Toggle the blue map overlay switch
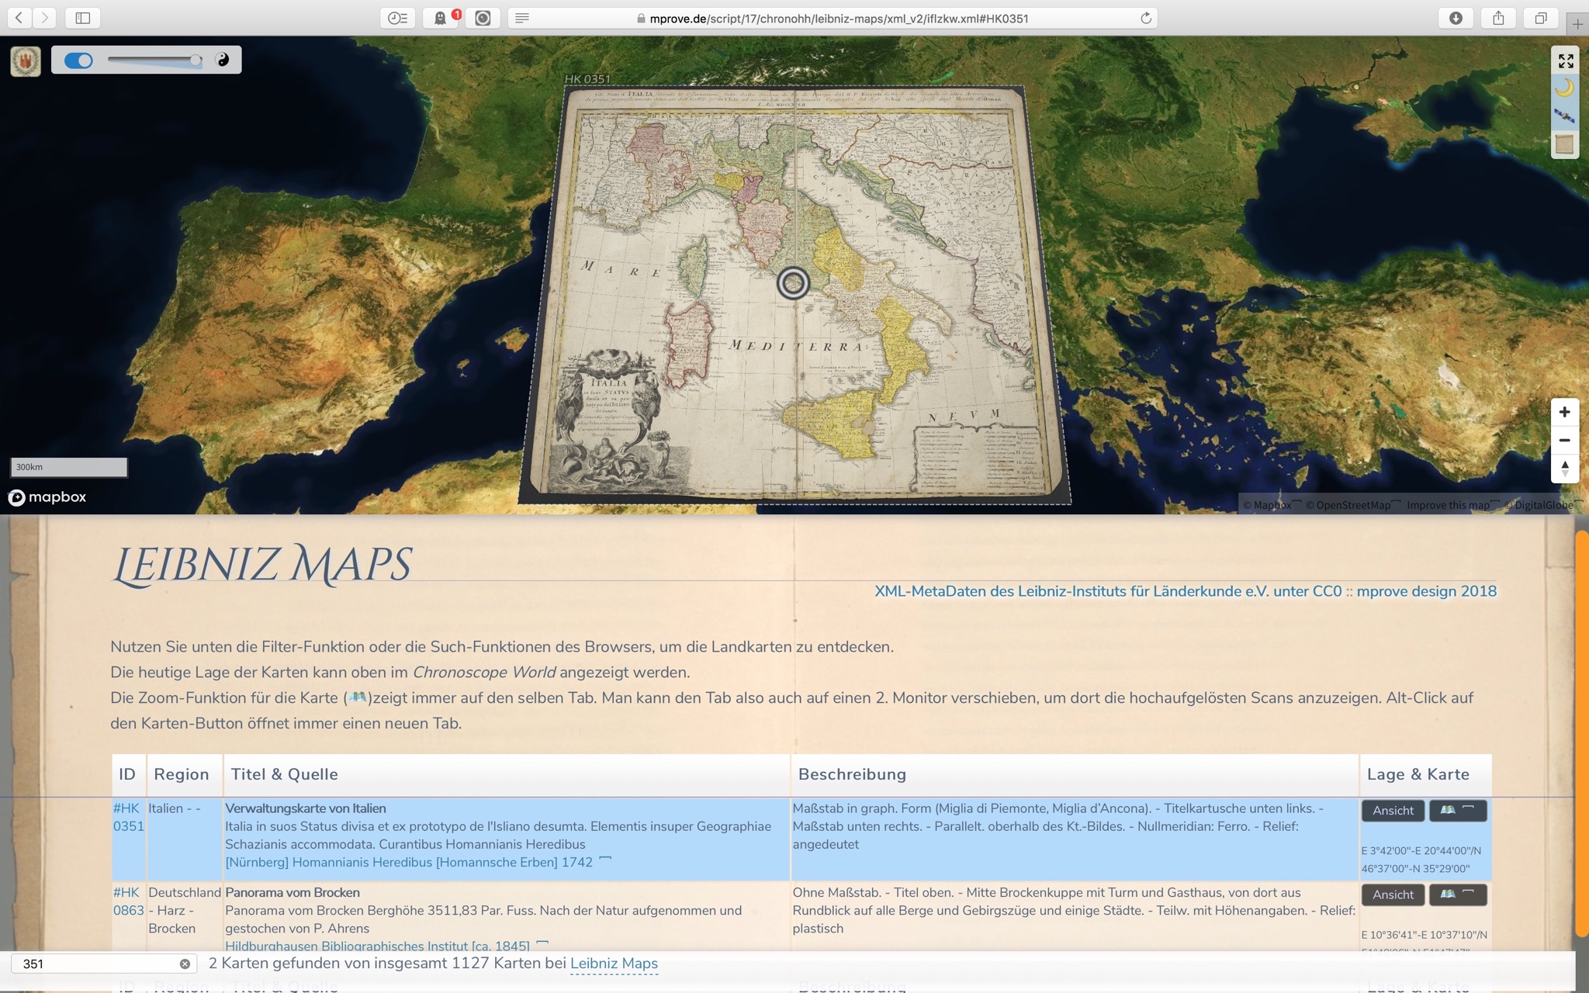 tap(78, 61)
